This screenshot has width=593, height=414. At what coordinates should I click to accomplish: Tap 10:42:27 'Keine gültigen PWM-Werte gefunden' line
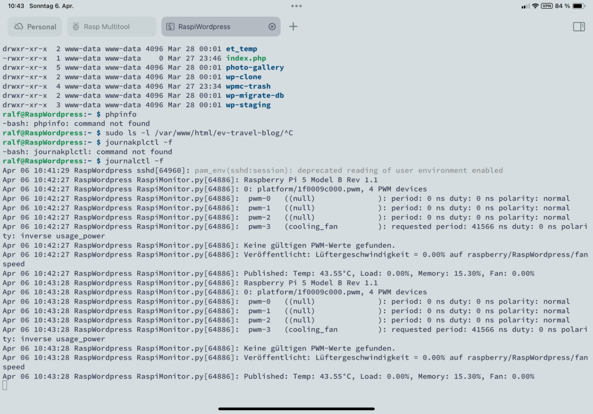click(x=199, y=246)
